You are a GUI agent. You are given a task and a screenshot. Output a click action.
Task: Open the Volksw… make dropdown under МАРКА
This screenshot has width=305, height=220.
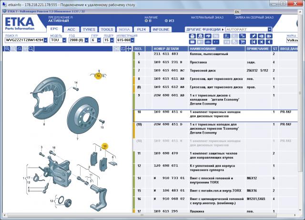pos(292,40)
